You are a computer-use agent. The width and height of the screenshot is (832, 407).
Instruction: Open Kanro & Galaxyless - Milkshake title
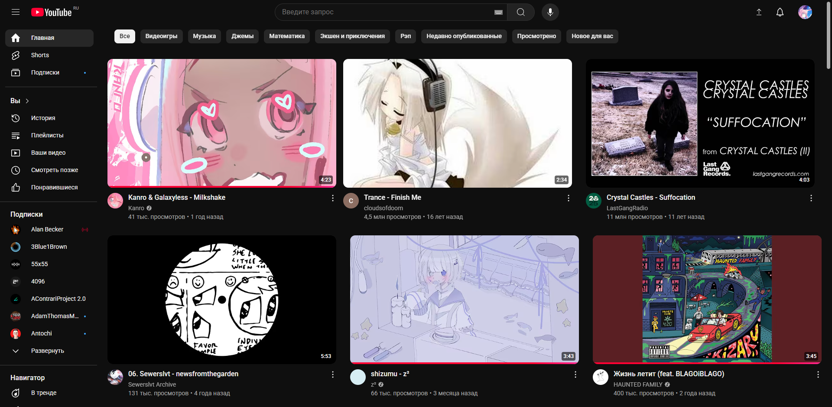(177, 197)
